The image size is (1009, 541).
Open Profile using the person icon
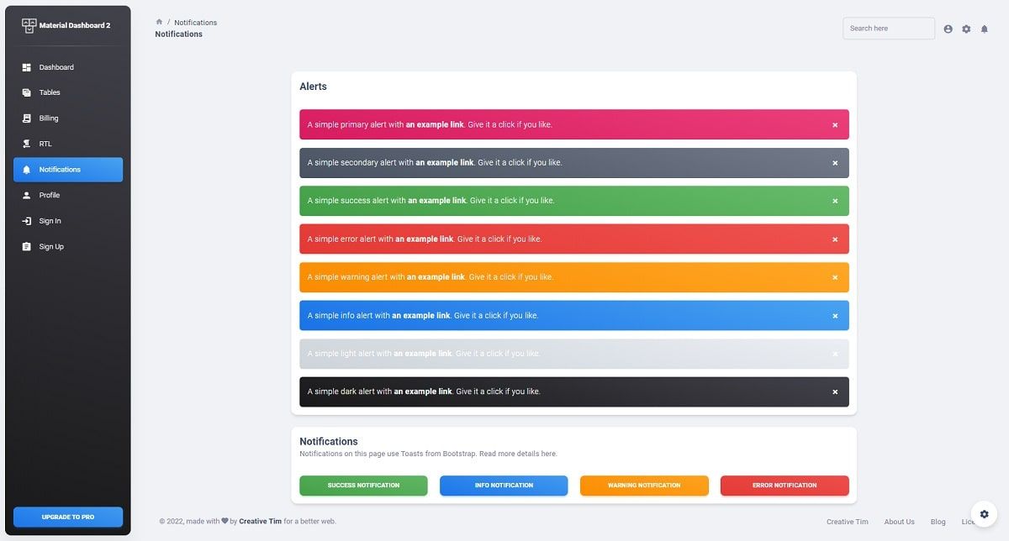(x=28, y=195)
